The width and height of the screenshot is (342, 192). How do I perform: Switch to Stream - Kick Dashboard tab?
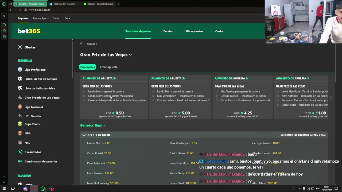[x=99, y=4]
